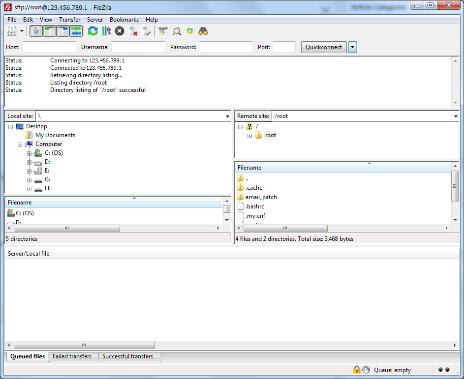Click the Quickconnect button

coord(324,47)
